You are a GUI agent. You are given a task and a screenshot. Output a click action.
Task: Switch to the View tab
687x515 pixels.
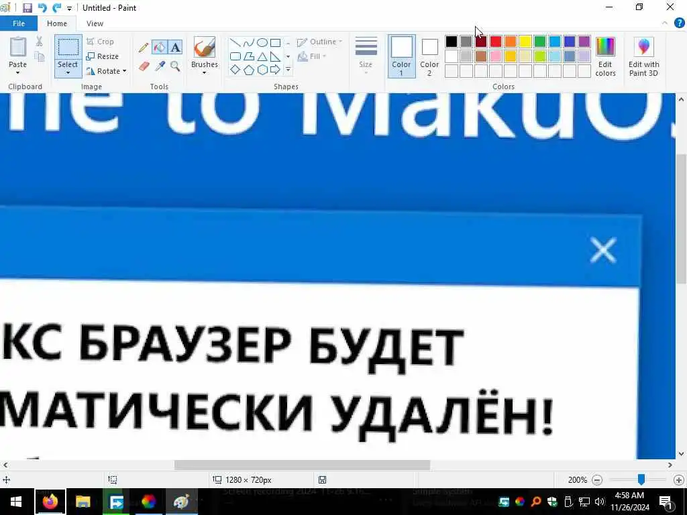[x=95, y=23]
